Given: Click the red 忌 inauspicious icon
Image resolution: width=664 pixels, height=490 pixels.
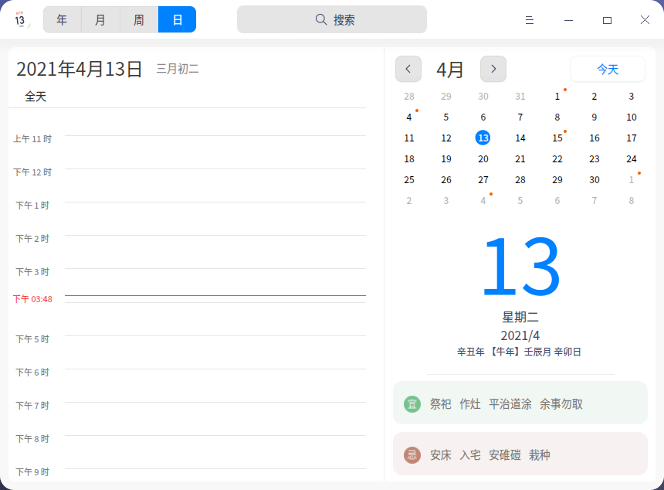Looking at the screenshot, I should tap(412, 455).
